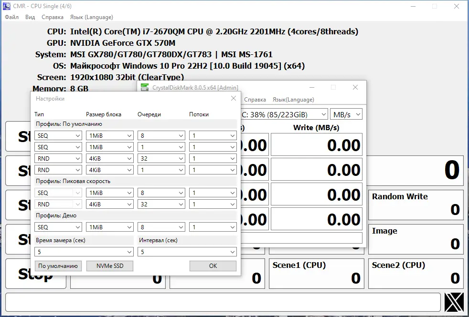Click the Профиль: Демо label
469x317 pixels.
56,215
